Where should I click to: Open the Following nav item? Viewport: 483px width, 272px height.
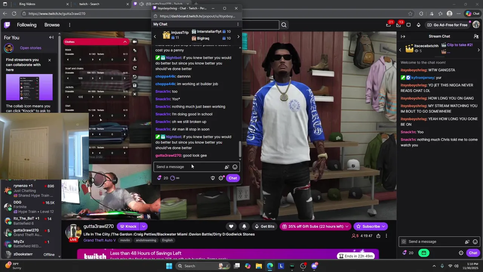27,25
